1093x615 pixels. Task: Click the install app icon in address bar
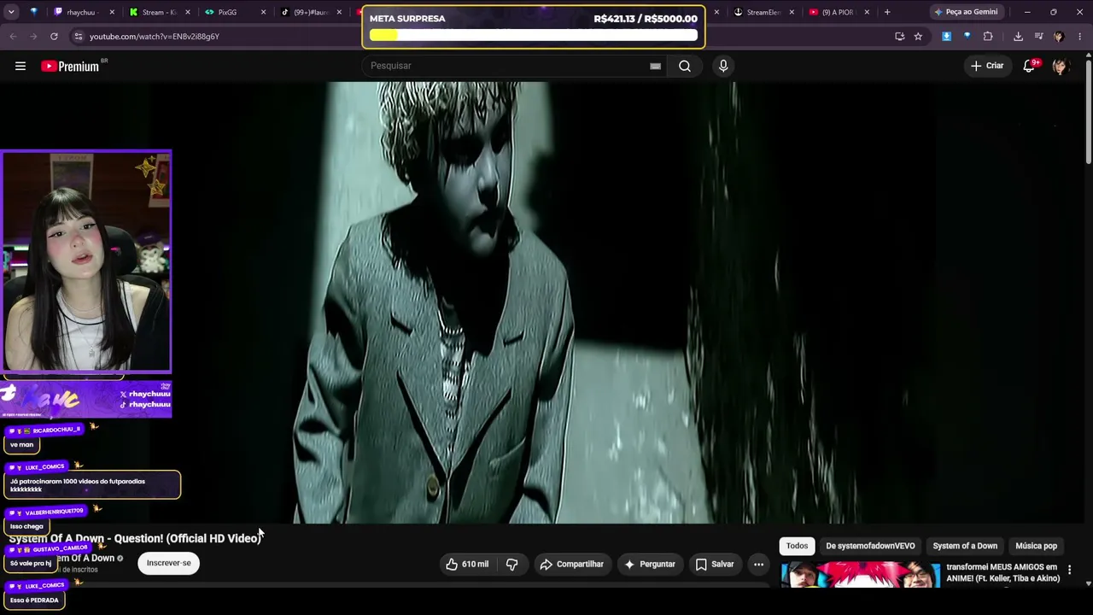(x=899, y=36)
